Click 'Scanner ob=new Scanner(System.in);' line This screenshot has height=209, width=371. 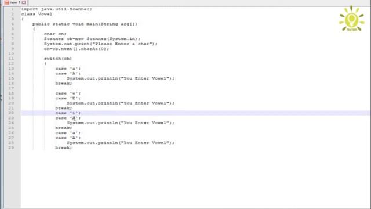click(92, 39)
